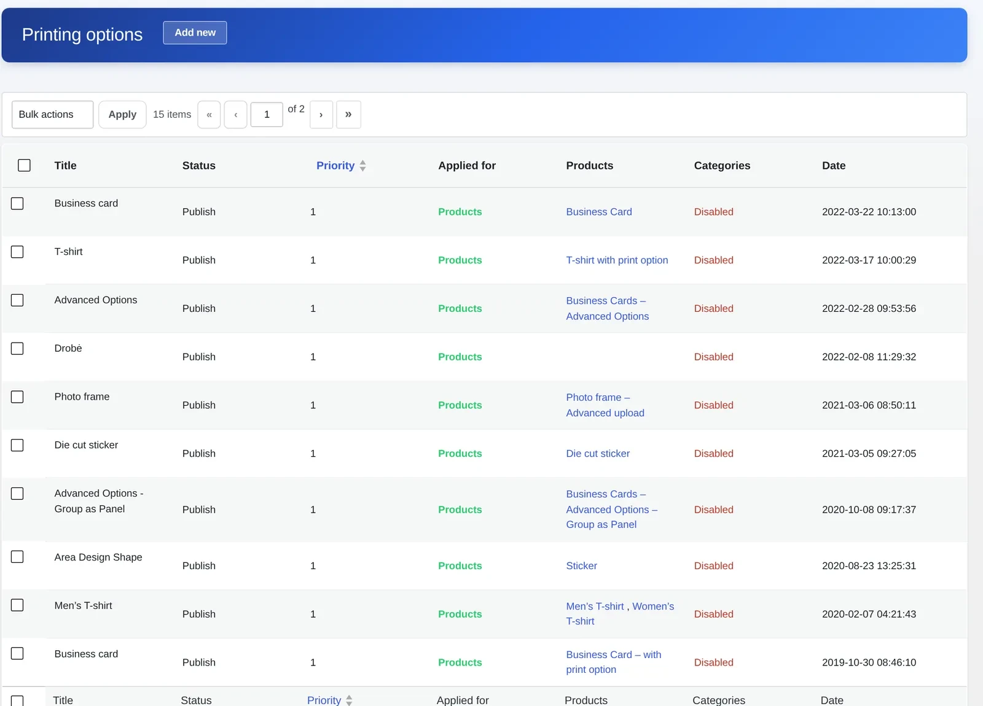Open Photo frame – Advanced upload product
Viewport: 983px width, 706px height.
[x=605, y=405]
